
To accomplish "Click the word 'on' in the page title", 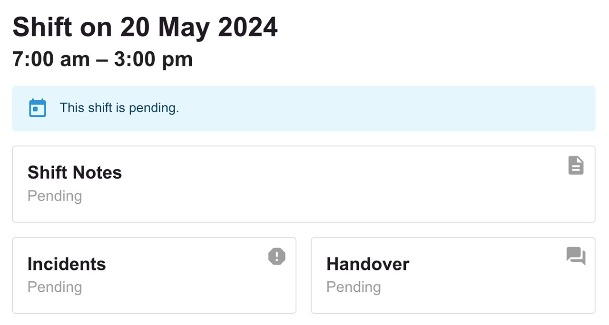I will coord(95,27).
